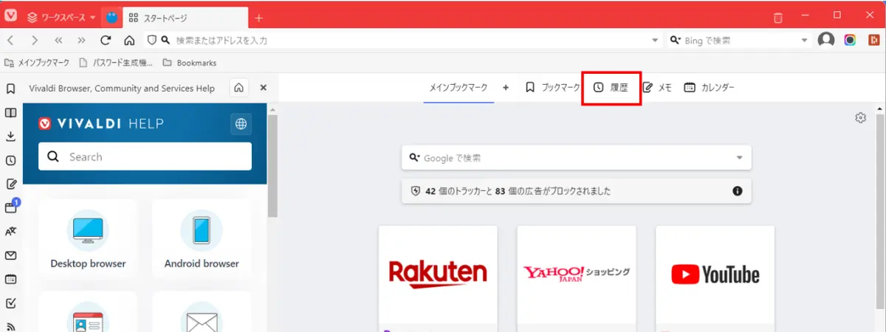Open the Mail panel in sidebar
This screenshot has height=332, width=886.
[x=11, y=255]
